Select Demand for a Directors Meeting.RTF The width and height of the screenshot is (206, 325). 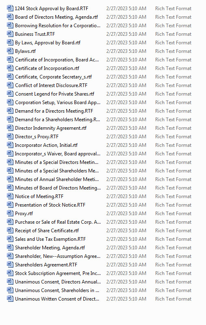pyautogui.click(x=54, y=111)
